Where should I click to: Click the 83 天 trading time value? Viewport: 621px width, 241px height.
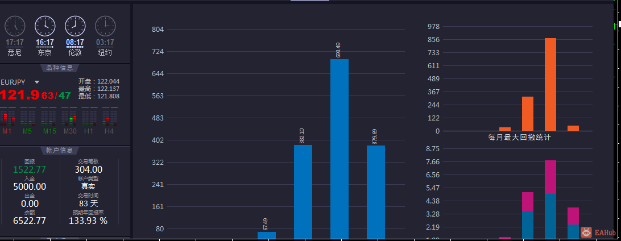89,204
